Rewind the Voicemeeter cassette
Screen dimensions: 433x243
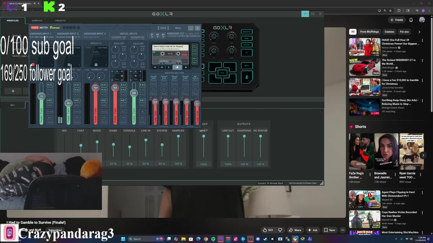155,67
